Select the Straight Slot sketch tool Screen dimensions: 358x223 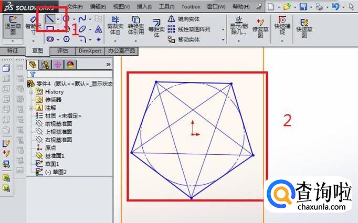click(50, 39)
